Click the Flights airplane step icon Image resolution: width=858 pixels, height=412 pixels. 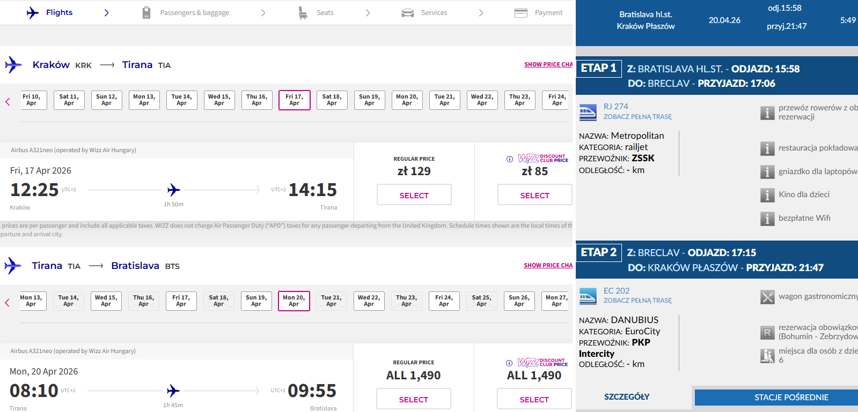pos(33,12)
